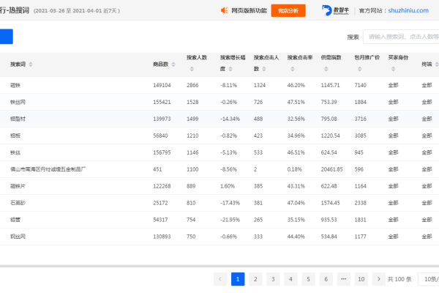Click the search keyword input field

[x=401, y=37]
